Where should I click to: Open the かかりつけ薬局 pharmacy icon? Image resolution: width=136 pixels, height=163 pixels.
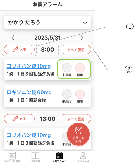tap(12, 156)
